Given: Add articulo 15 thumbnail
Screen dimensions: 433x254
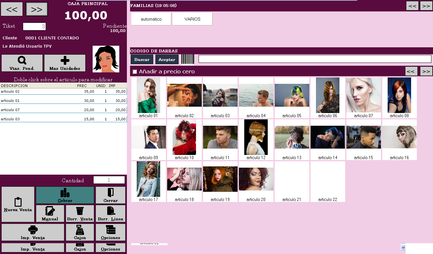Looking at the screenshot, I should pyautogui.click(x=364, y=140).
